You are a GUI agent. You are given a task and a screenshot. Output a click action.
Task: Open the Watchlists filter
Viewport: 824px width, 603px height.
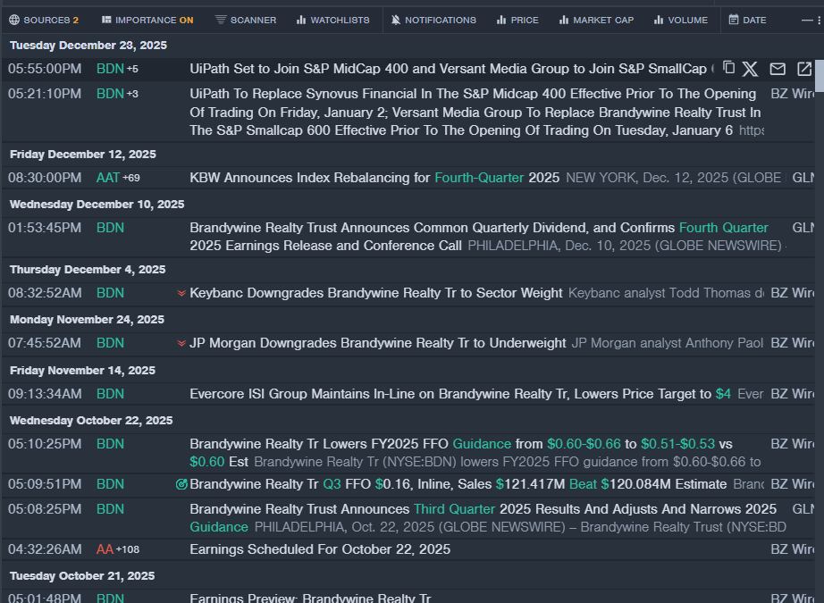pyautogui.click(x=332, y=20)
